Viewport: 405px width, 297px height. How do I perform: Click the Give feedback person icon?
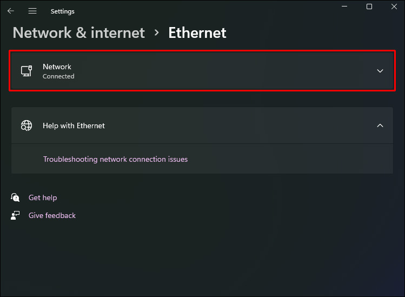(15, 215)
